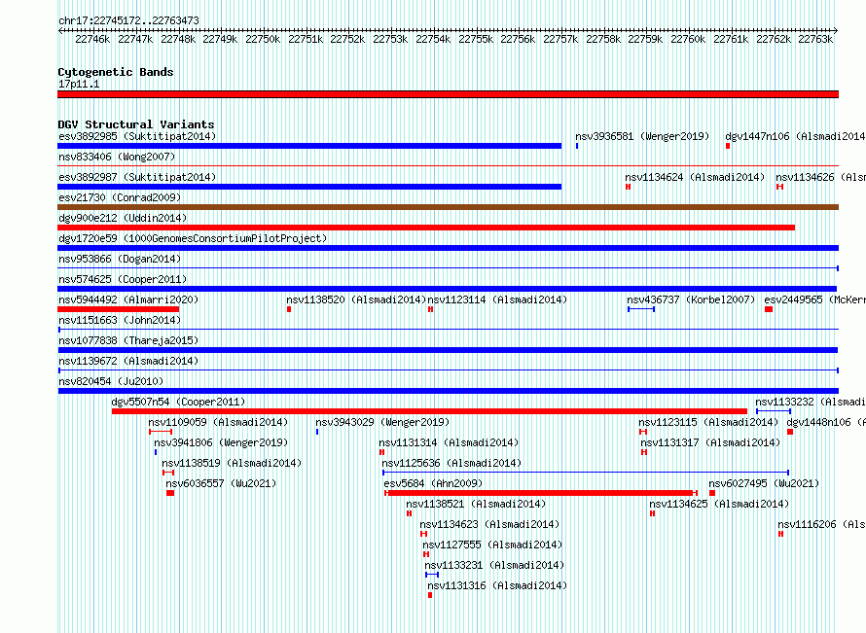Click the nsv833406 (Wong2007) variant label
Image resolution: width=866 pixels, height=633 pixels.
tap(117, 157)
